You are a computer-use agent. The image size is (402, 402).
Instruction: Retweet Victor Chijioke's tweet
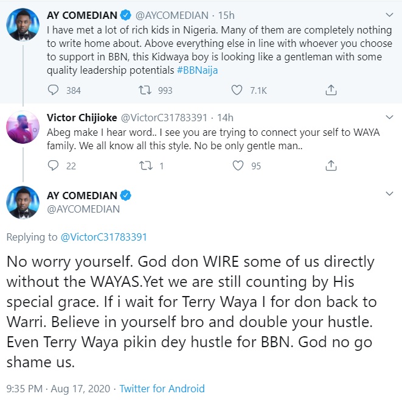tap(145, 165)
